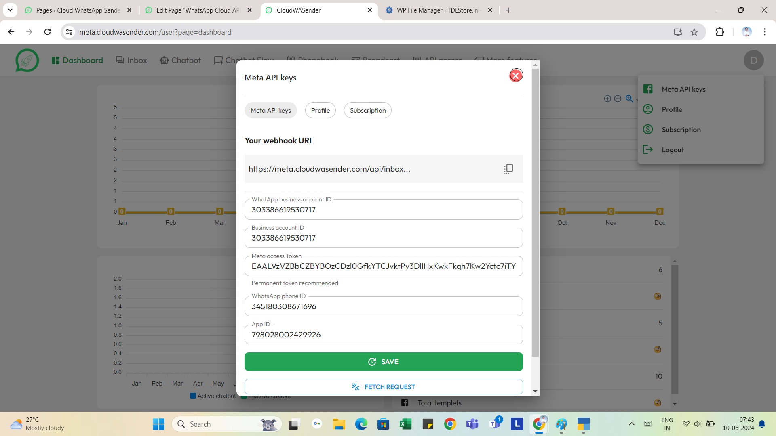Click the person icon beside Profile menu item
Viewport: 776px width, 436px height.
[x=648, y=109]
